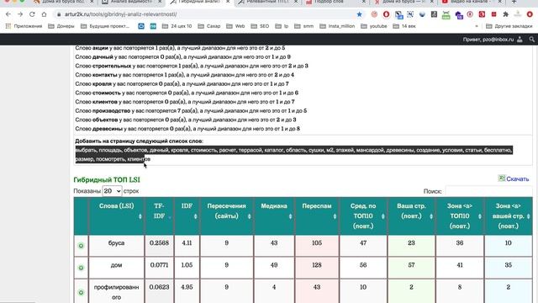538x303 pixels.
Task: Sort by Ваша стр. (повт.) column
Action: (x=411, y=215)
